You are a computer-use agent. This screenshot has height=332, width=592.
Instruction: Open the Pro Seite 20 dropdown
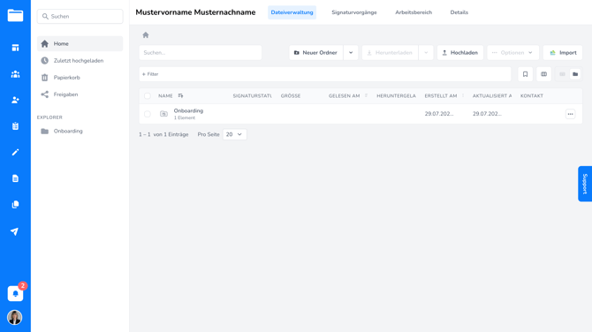[234, 134]
